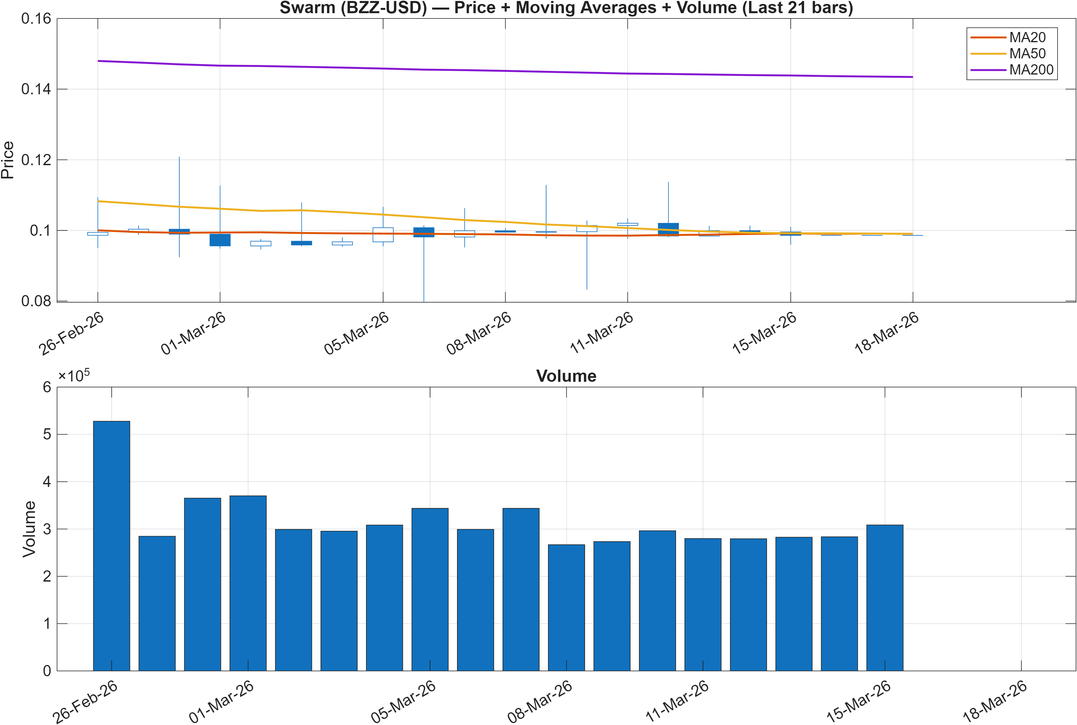
Task: Click 18-Mar-26 date label under volume chart
Action: pos(995,702)
